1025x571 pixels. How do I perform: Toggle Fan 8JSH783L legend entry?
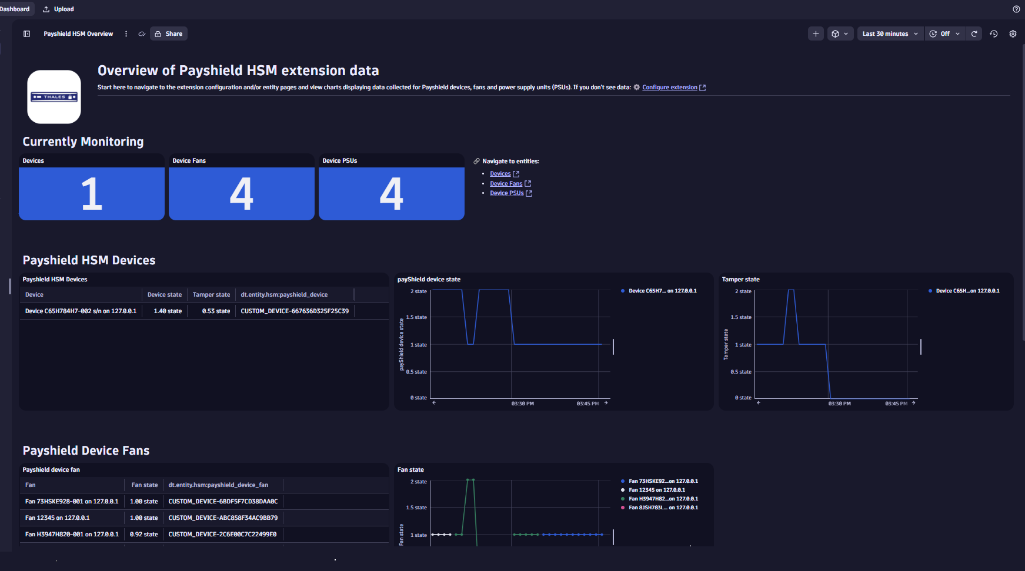(x=659, y=508)
